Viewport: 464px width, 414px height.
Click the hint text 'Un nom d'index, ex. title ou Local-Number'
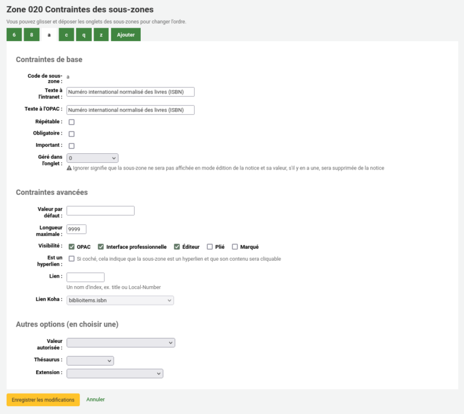click(114, 287)
